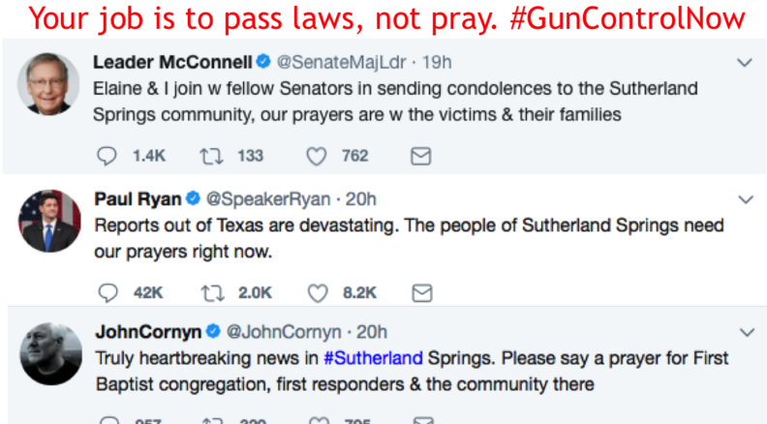Open the dropdown on JohnCornyn's tweet

(x=744, y=332)
